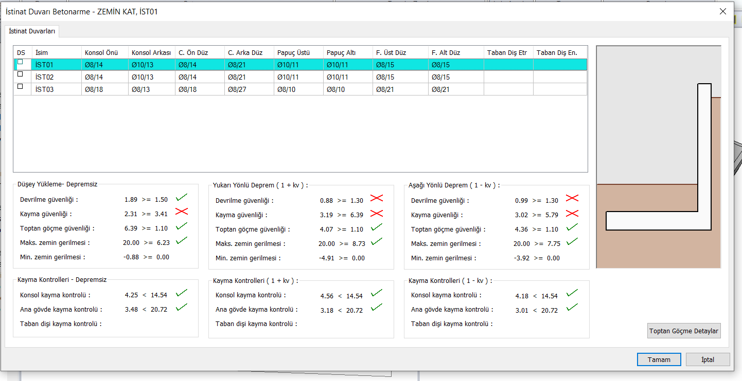Click the Papuç Altı column header
742x381 pixels.
(x=348, y=52)
